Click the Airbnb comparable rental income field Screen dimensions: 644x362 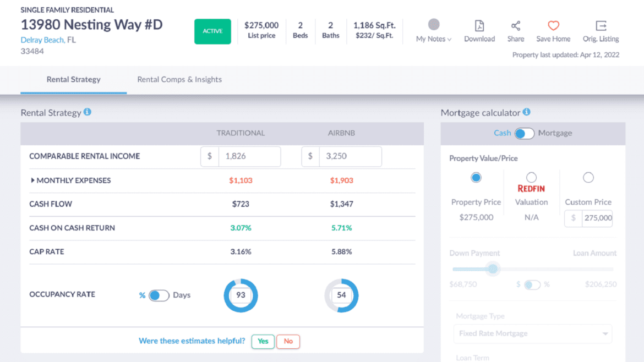point(351,156)
